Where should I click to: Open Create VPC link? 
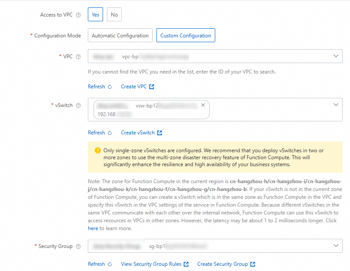pos(134,87)
